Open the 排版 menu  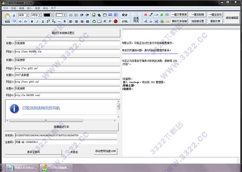[13, 8]
